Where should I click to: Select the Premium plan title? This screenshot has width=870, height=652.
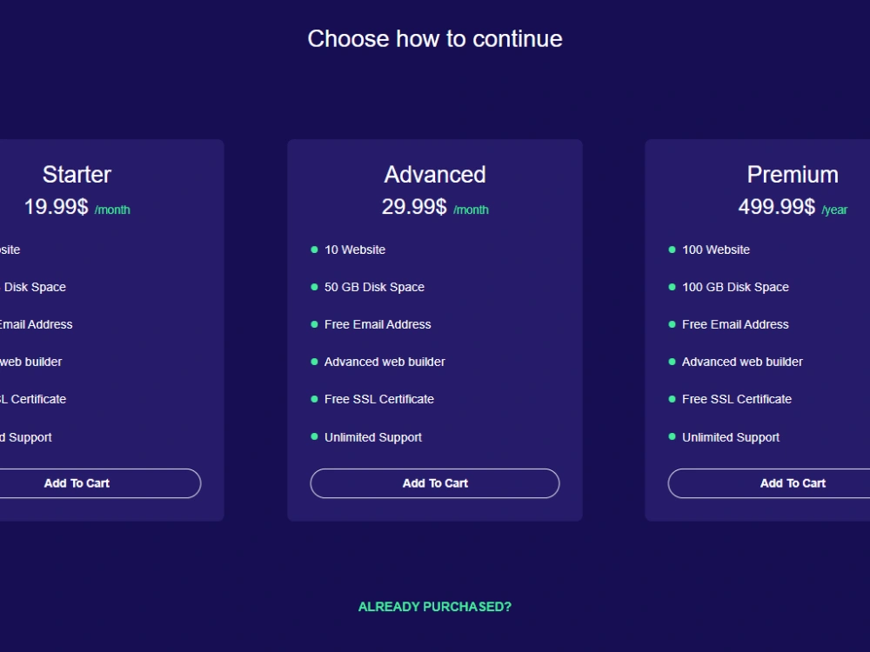pos(793,174)
